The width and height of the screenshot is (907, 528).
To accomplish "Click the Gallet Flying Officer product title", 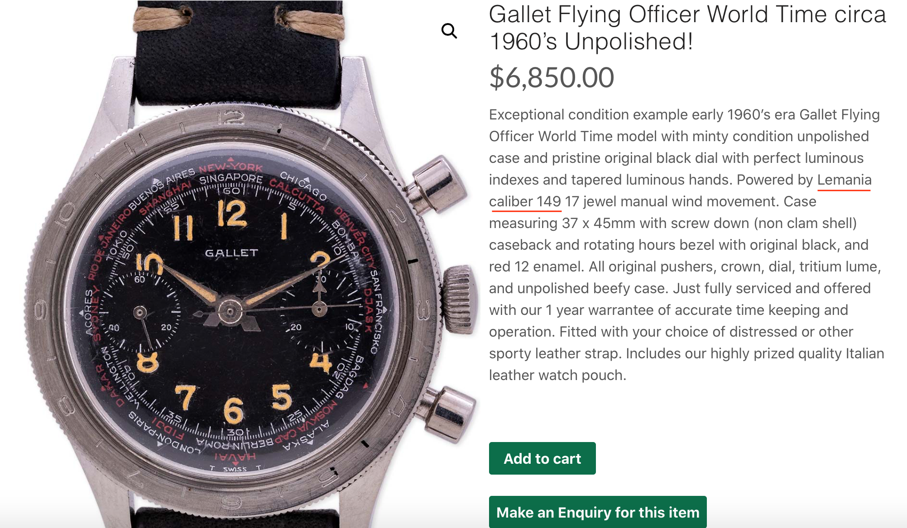I will click(686, 28).
